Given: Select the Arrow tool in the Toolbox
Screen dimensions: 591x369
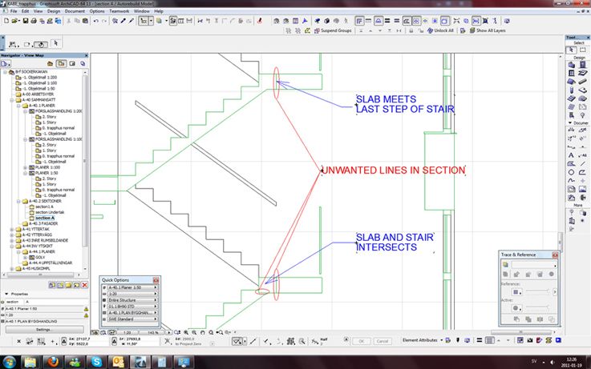Looking at the screenshot, I should (572, 50).
